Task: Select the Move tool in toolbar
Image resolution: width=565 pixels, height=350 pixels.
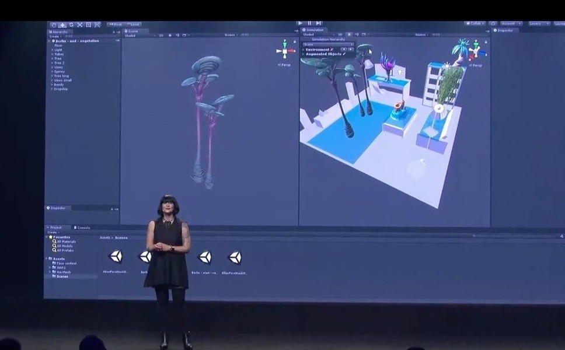Action: point(62,25)
